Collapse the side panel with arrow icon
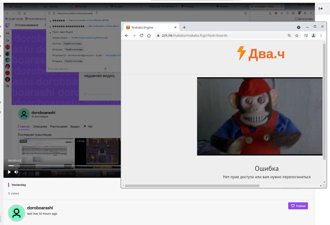Screen dimensions: 330x225 click(x=320, y=8)
